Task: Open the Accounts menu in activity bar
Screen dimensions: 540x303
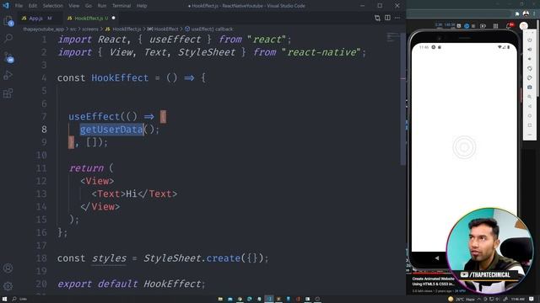Action: point(8,268)
